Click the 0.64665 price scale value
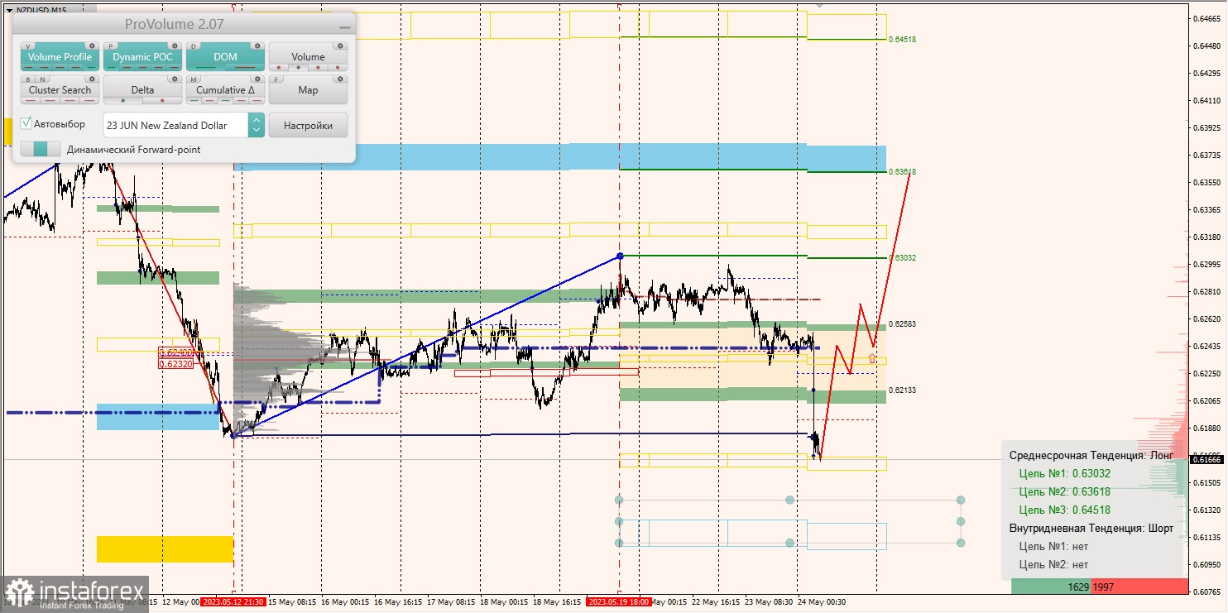This screenshot has height=613, width=1228. tap(1207, 18)
